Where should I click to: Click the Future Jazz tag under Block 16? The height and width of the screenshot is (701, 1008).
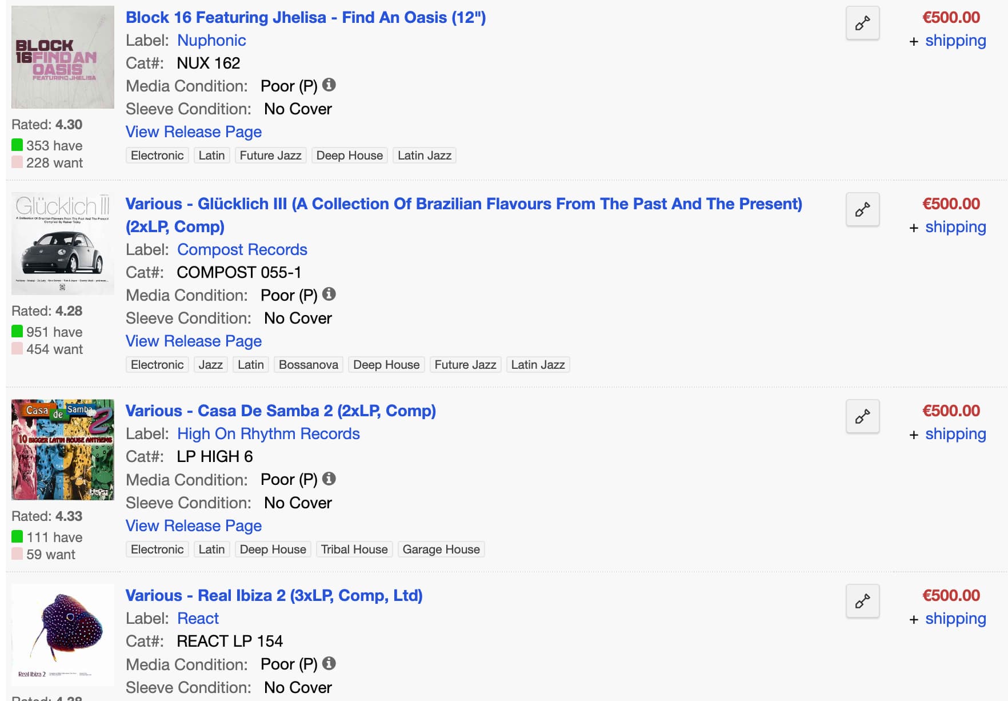point(270,156)
